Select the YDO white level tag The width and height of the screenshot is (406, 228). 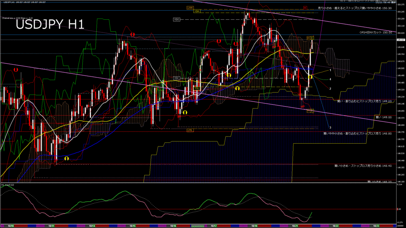[x=176, y=19]
